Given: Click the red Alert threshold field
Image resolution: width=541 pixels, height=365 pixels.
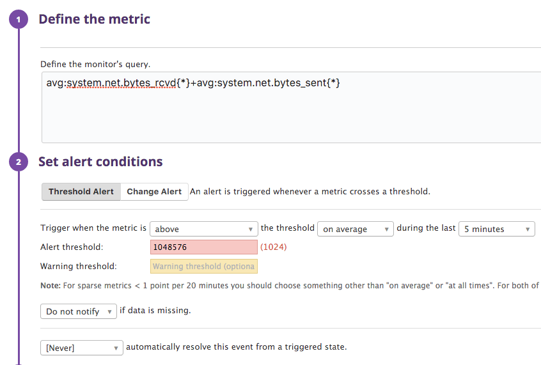Looking at the screenshot, I should (203, 247).
